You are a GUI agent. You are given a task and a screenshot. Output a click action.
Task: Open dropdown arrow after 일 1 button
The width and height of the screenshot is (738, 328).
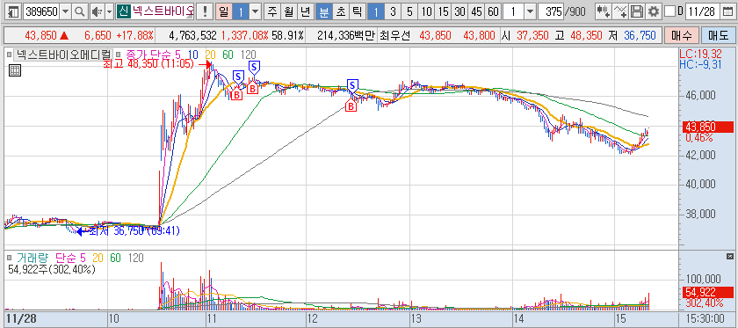(255, 11)
